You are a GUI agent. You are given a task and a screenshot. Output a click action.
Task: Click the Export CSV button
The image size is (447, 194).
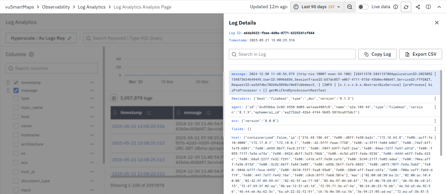pos(420,54)
